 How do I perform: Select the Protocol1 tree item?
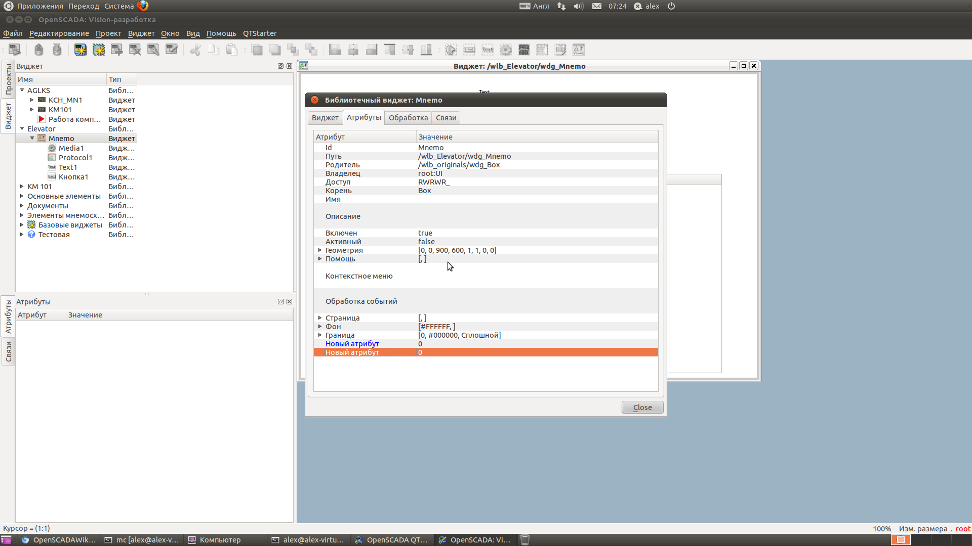75,158
